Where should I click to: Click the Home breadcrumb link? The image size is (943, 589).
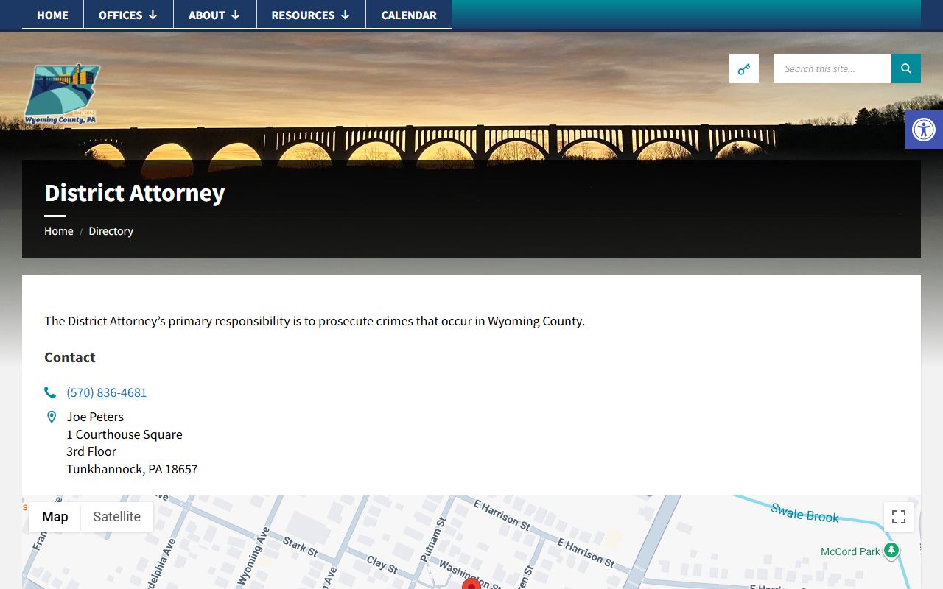click(58, 231)
